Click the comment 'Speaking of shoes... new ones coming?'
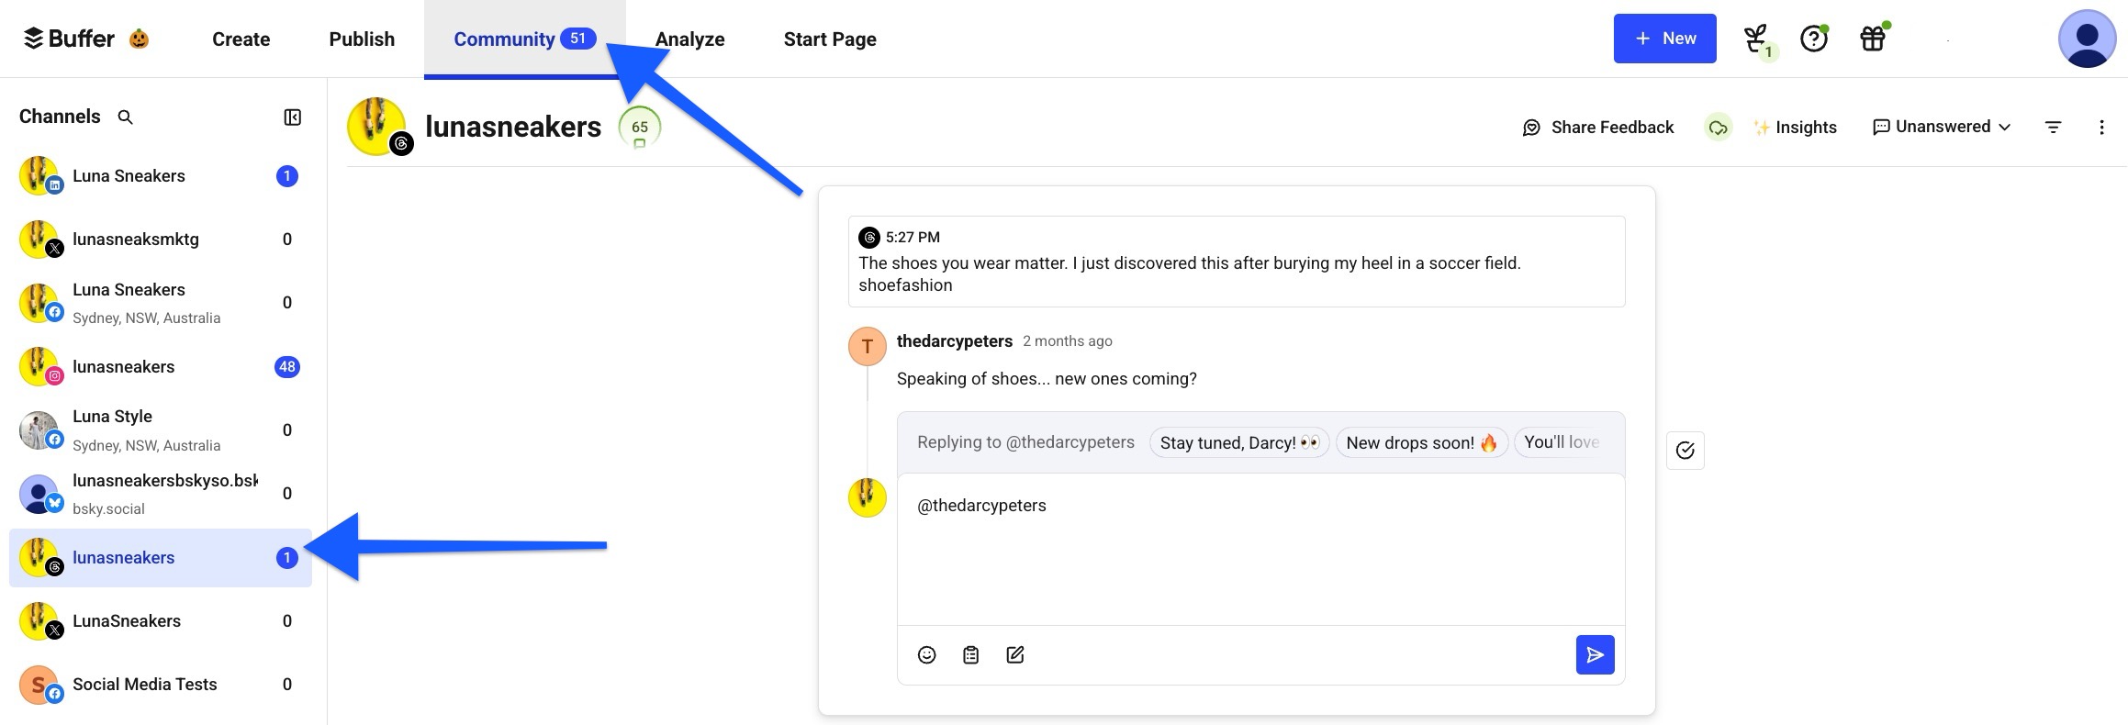Screen dimensions: 2128x725 tap(1047, 379)
